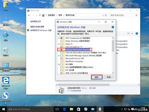Open the Windows Start menu
The width and height of the screenshot is (149, 112).
[x=3, y=109]
